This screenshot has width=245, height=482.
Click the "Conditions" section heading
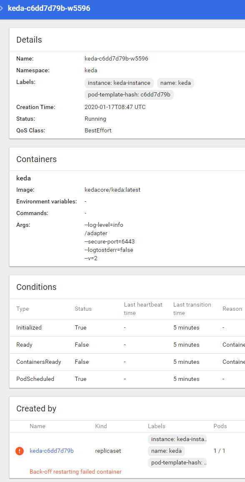37,287
